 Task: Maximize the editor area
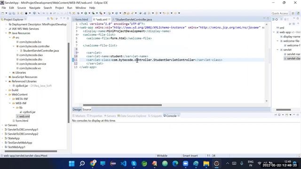pos(268,19)
